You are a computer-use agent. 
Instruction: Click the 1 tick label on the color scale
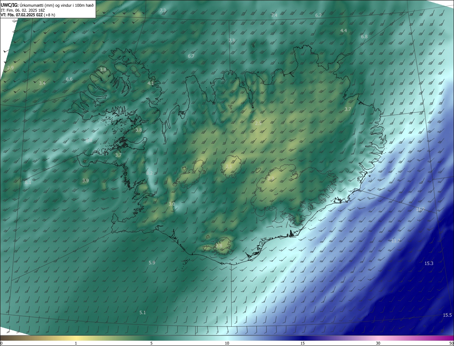(x=76, y=343)
